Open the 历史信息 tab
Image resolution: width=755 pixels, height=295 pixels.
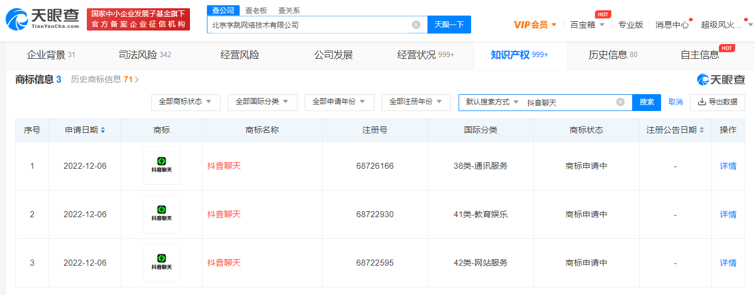pos(613,55)
